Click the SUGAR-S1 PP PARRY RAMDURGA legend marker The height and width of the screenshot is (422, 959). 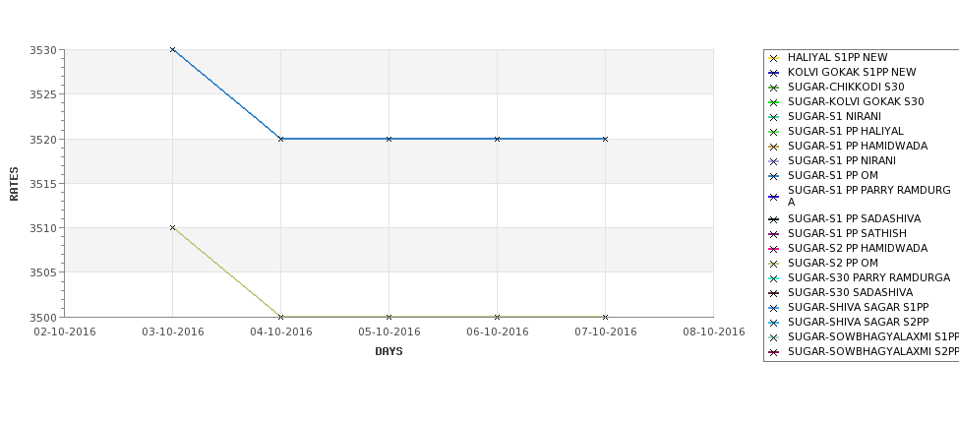[x=773, y=197]
